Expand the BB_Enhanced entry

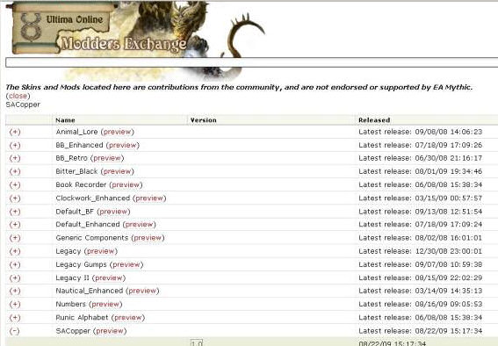(x=15, y=146)
